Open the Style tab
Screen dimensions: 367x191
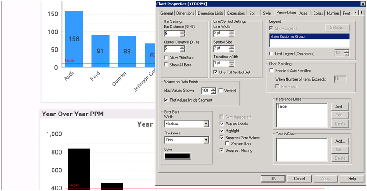click(x=266, y=13)
